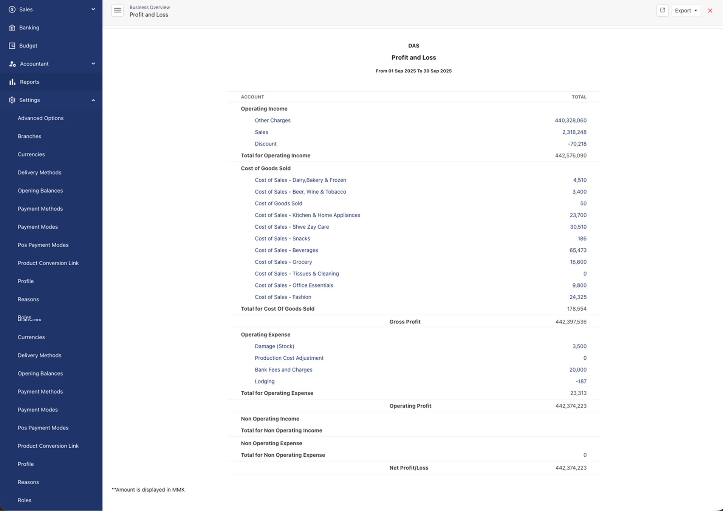Expand the Sales section chevron
The width and height of the screenshot is (723, 511).
pos(93,9)
